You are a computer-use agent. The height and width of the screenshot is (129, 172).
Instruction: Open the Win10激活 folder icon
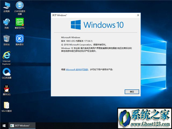6,107
